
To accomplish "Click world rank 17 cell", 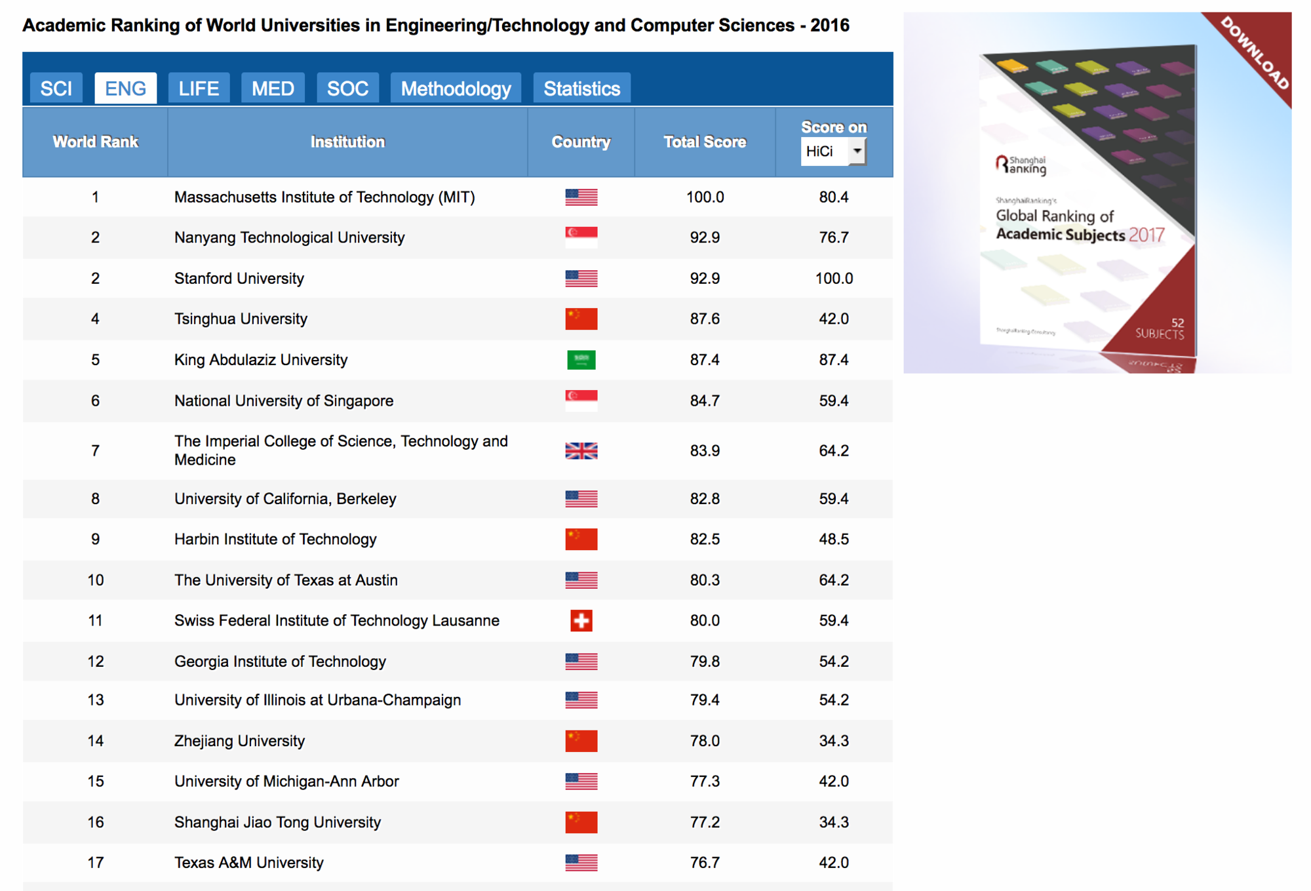I will [95, 863].
